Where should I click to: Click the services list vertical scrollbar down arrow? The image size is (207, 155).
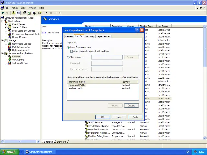click(205, 138)
